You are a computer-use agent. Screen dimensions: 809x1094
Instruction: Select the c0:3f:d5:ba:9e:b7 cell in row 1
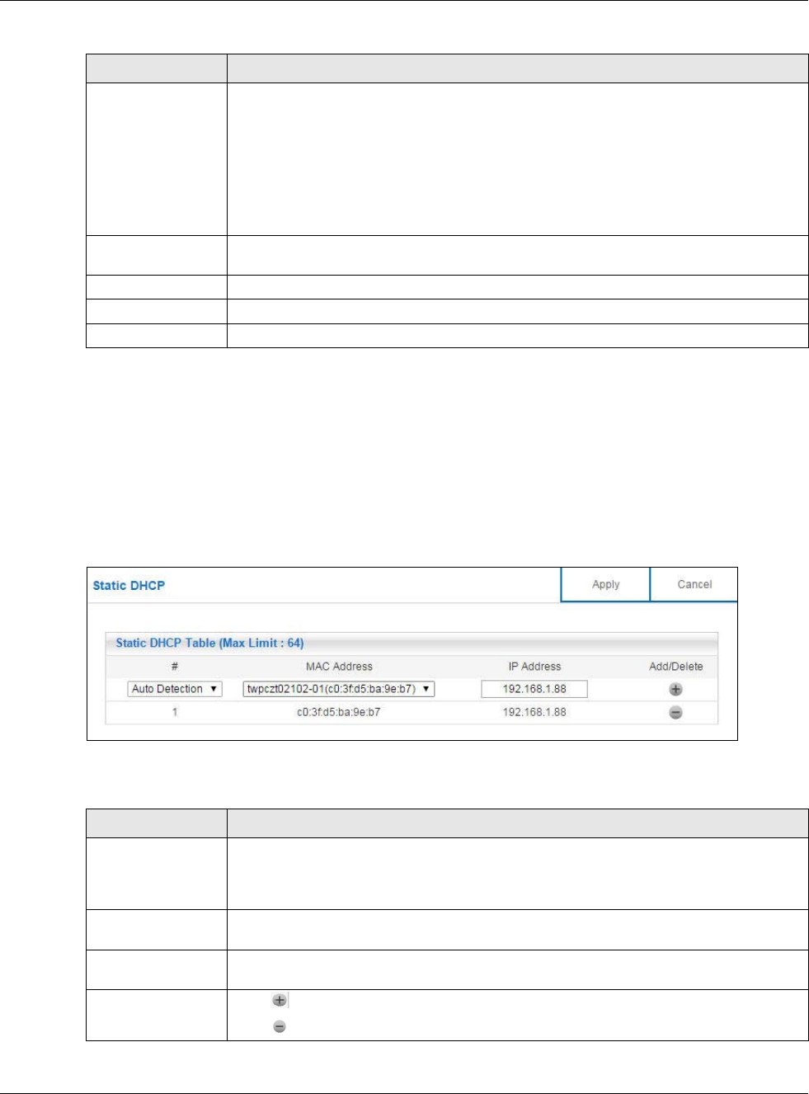(339, 712)
